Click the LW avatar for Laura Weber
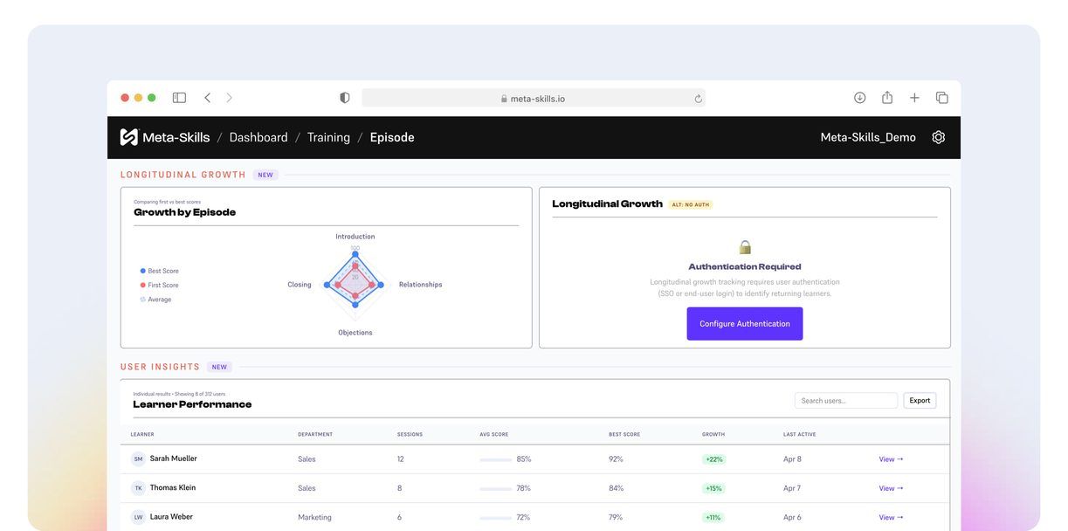Image resolution: width=1068 pixels, height=531 pixels. click(138, 517)
